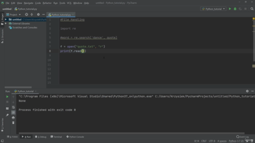Viewport: 255px width, 143px height.
Task: Click "None" output in Run console
Action: click(x=22, y=101)
